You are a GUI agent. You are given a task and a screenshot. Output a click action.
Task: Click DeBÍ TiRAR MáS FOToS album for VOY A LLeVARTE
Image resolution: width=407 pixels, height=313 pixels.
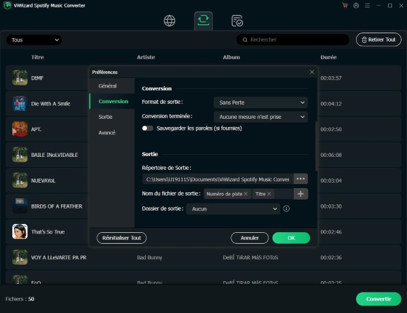[250, 257]
